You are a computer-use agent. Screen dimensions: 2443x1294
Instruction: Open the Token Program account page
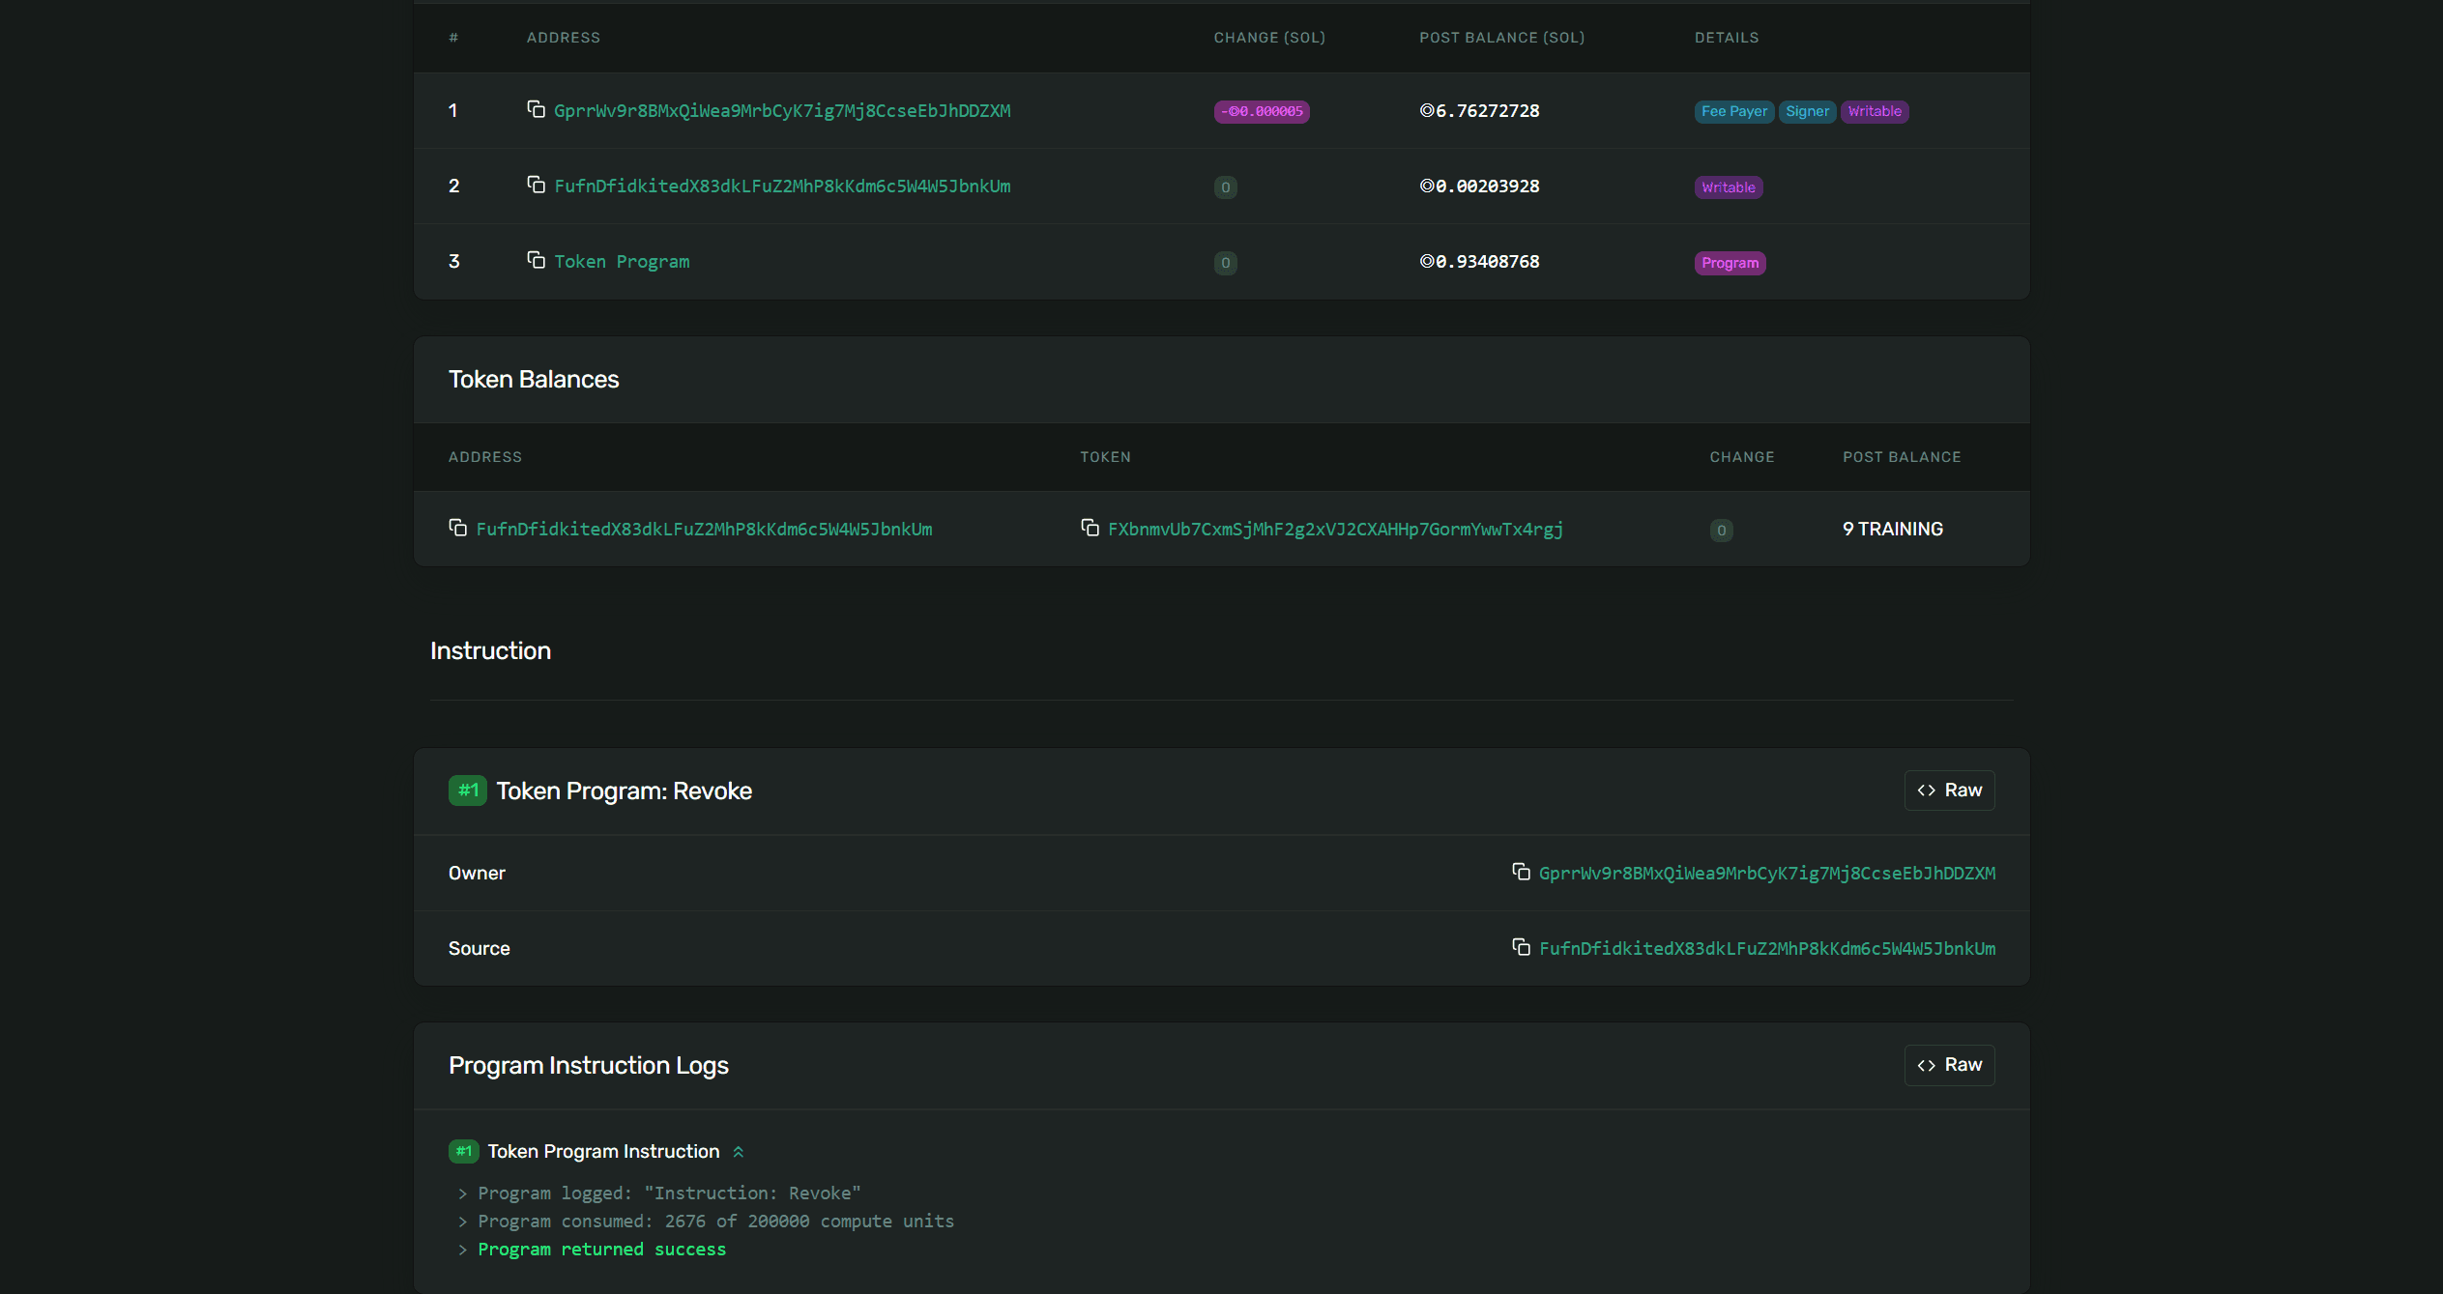click(622, 261)
